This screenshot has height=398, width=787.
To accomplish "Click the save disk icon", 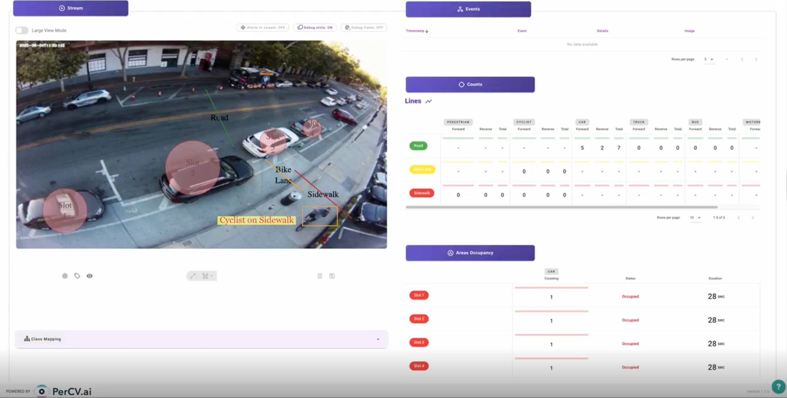I will pyautogui.click(x=332, y=276).
